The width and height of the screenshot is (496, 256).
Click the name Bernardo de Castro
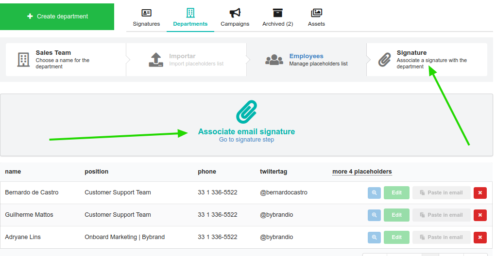click(32, 192)
